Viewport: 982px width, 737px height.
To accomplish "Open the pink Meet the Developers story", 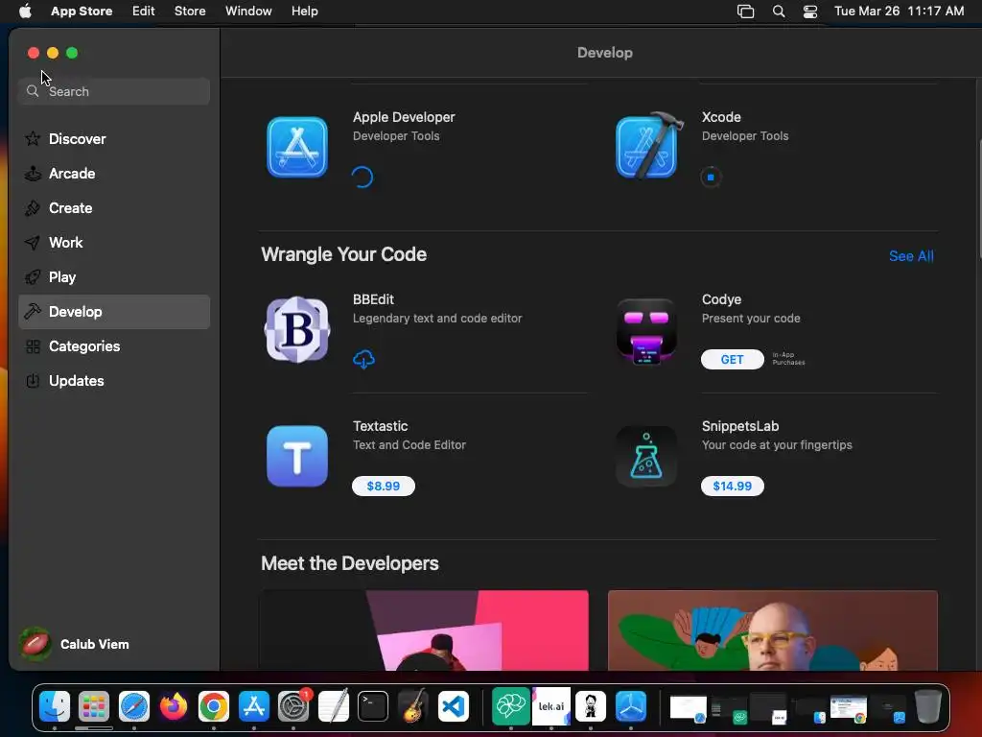I will 424,630.
